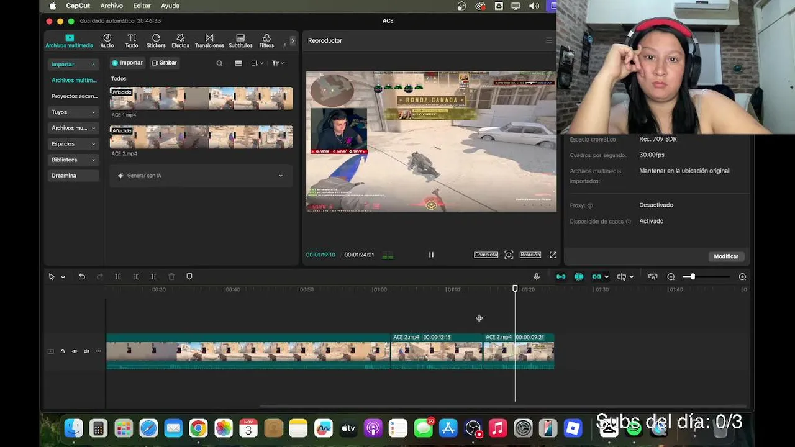Open the Reproductor panel menu

click(548, 41)
